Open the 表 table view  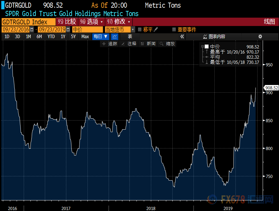point(130,37)
